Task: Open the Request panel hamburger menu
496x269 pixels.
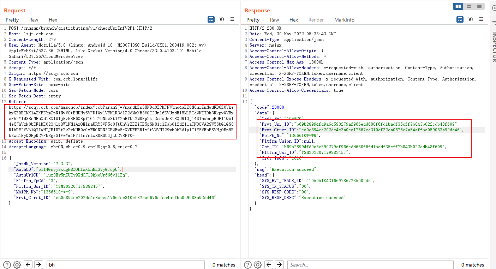Action: (x=232, y=19)
